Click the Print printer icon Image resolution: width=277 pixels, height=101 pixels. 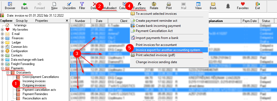pos(169,6)
